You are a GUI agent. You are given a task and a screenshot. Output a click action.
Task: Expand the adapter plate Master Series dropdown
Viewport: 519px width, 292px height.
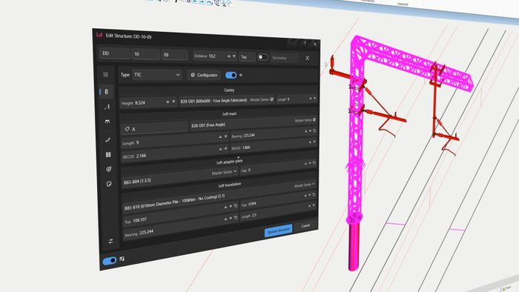pyautogui.click(x=225, y=172)
